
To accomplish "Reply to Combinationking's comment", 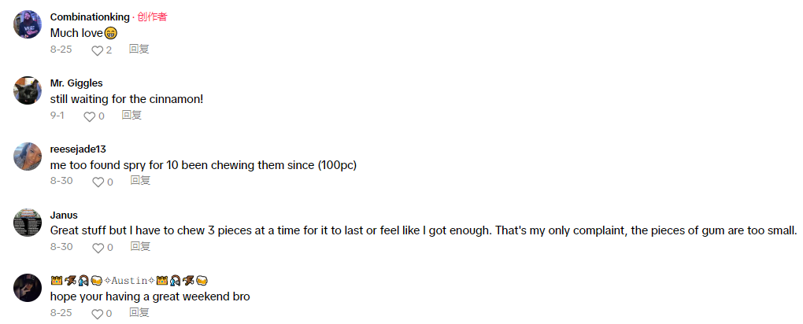I will click(139, 49).
